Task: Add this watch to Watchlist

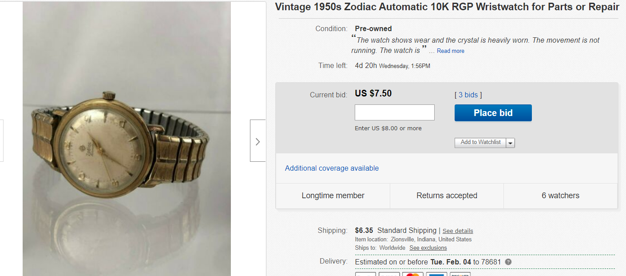Action: pyautogui.click(x=480, y=142)
